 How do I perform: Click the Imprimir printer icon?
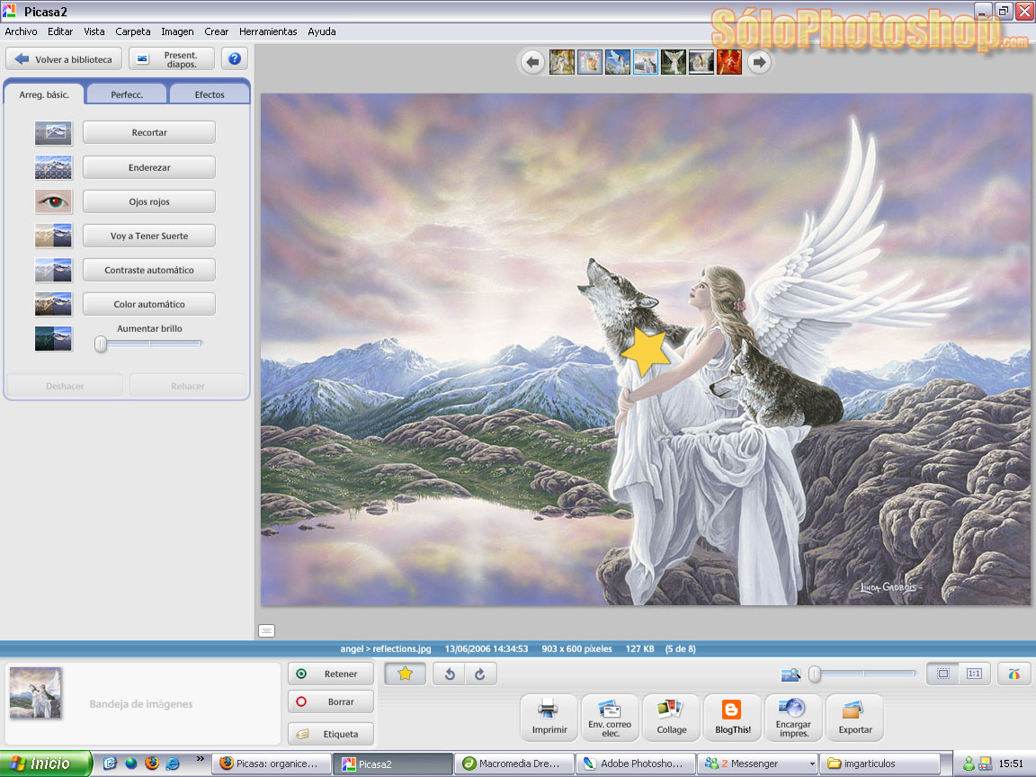click(549, 710)
